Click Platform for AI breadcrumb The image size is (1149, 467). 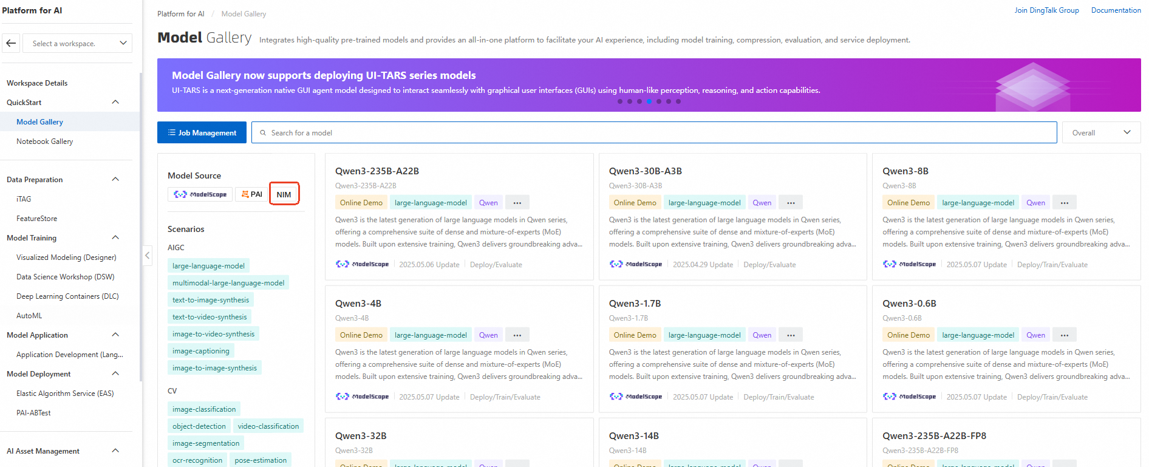(x=181, y=14)
